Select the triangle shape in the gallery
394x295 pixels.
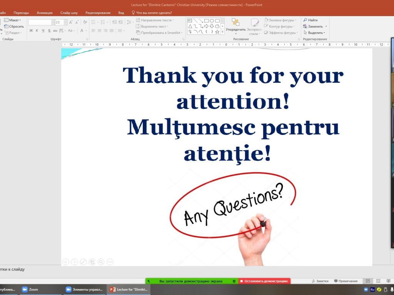click(x=190, y=26)
